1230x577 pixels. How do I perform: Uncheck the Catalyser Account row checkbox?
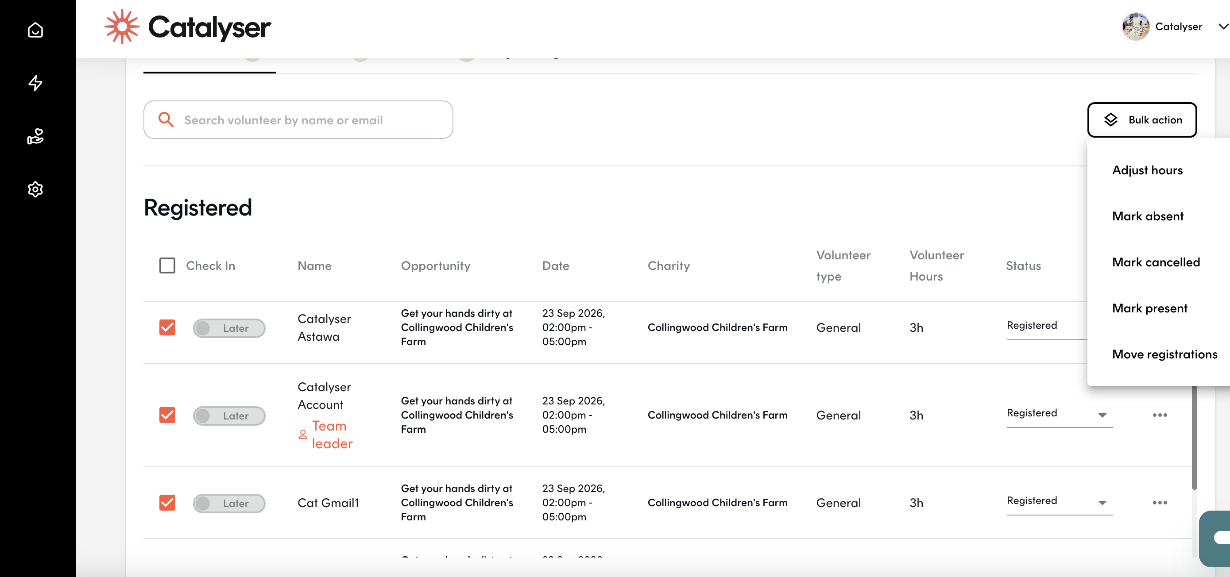point(167,415)
